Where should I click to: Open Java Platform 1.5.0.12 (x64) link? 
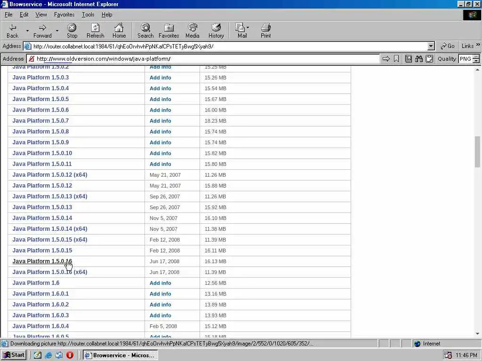(x=50, y=175)
